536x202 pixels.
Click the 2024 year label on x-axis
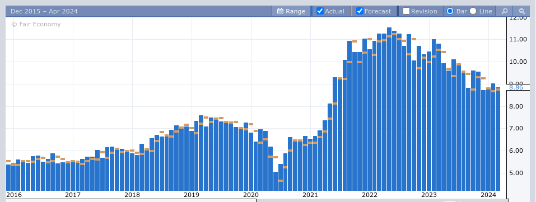(x=488, y=195)
